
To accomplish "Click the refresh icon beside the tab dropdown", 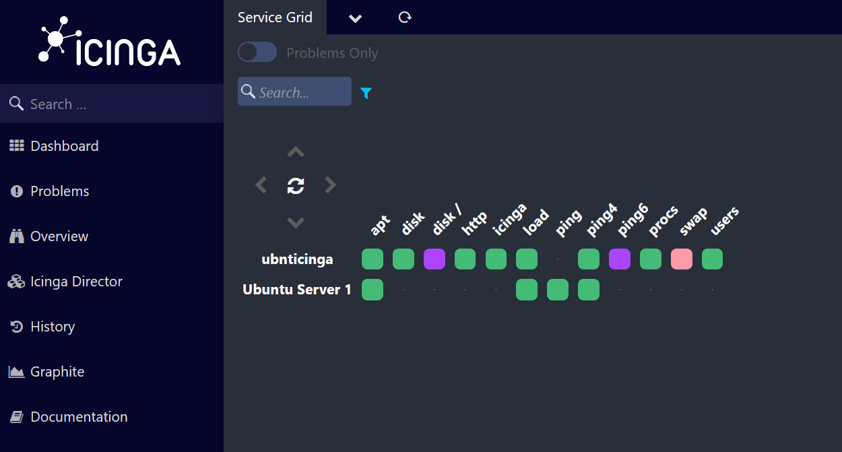I will [x=405, y=18].
